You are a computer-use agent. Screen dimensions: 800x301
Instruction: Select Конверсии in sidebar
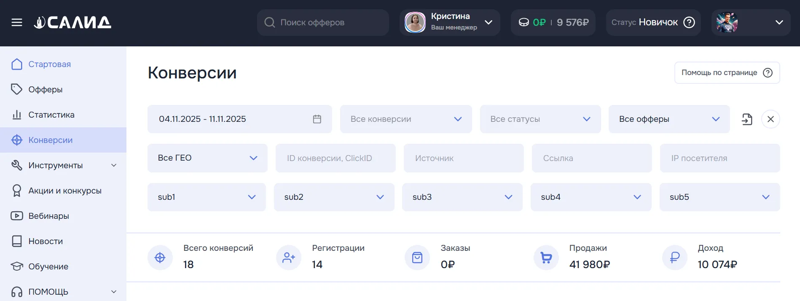coord(63,140)
